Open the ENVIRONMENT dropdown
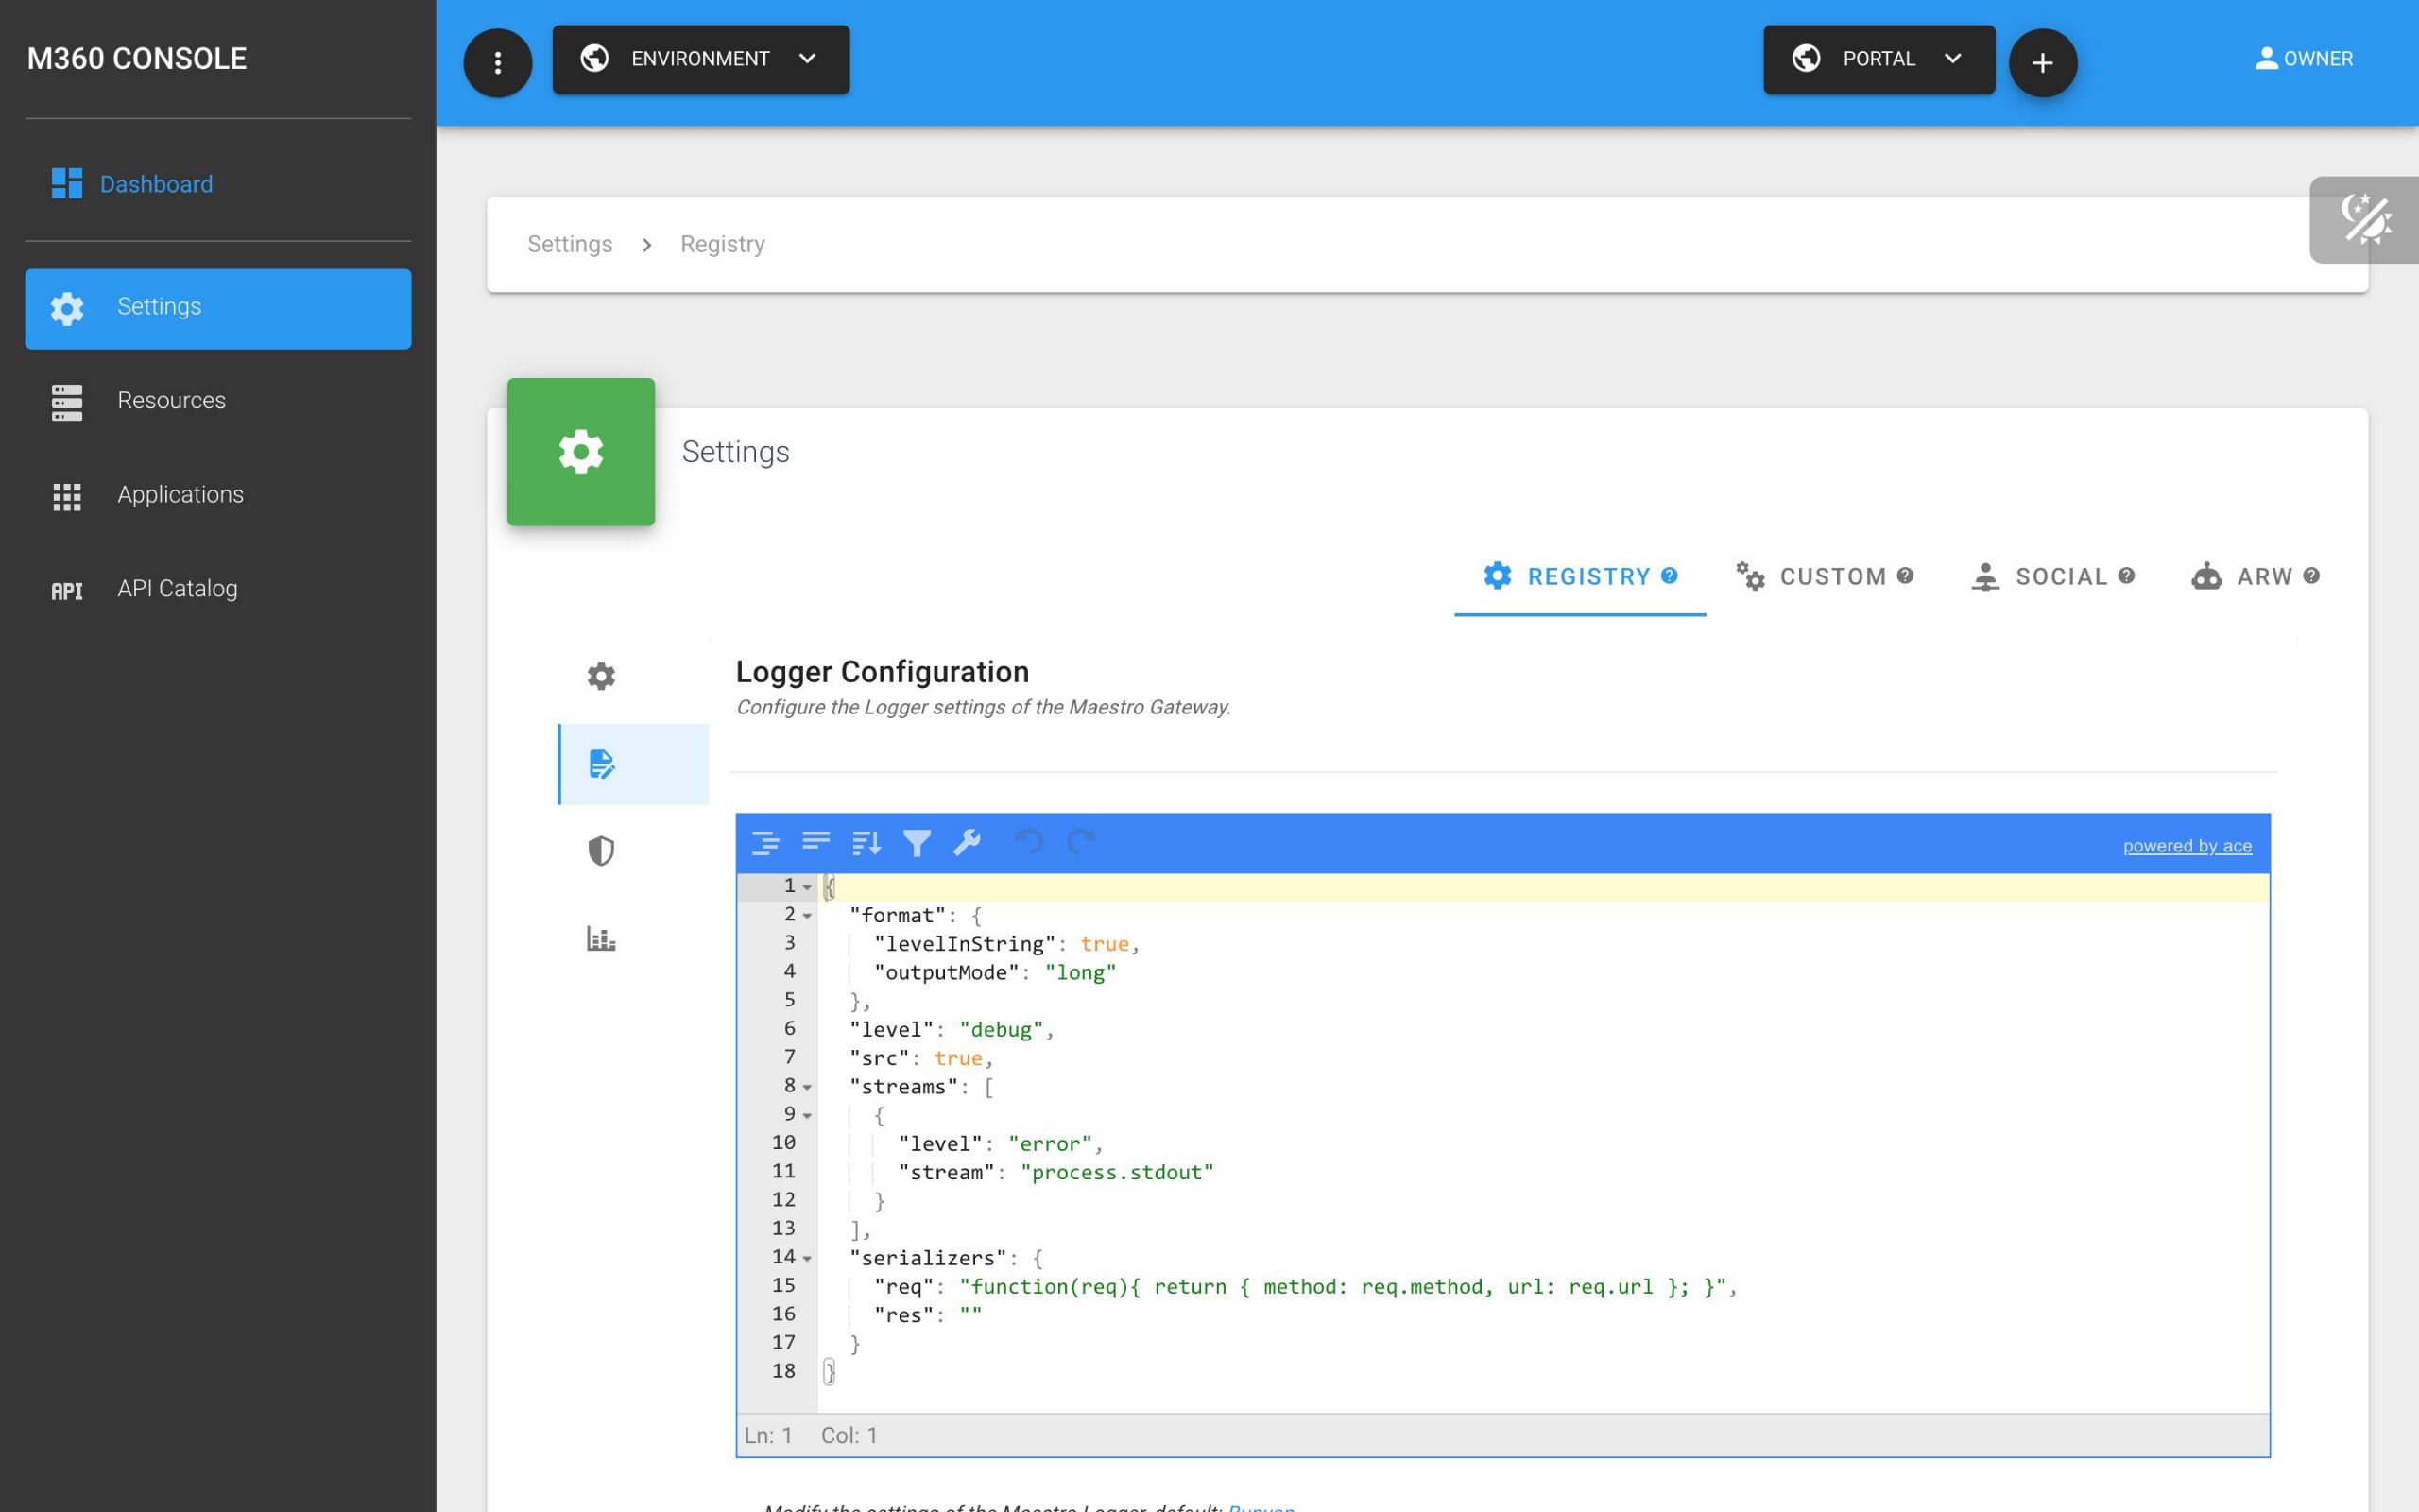This screenshot has width=2419, height=1512. 701,60
